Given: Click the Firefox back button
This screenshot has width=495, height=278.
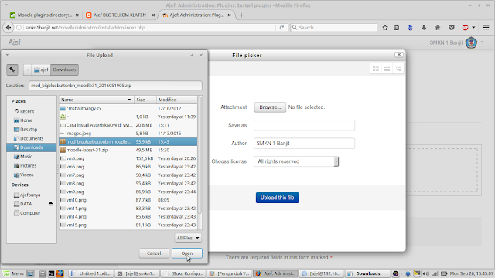Looking at the screenshot, I should click(9, 28).
